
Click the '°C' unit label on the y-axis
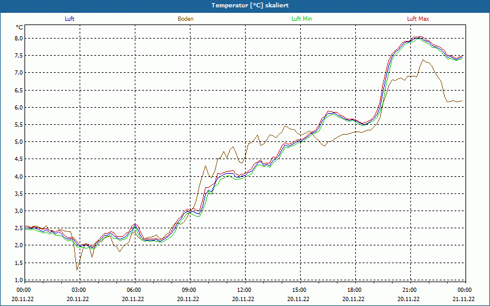(x=20, y=28)
